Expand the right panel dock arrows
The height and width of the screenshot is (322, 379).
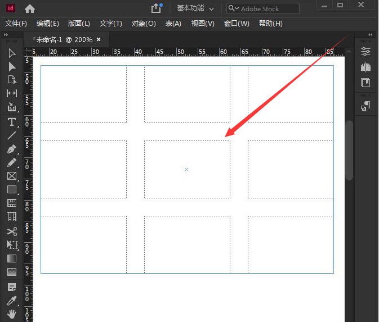[x=370, y=35]
